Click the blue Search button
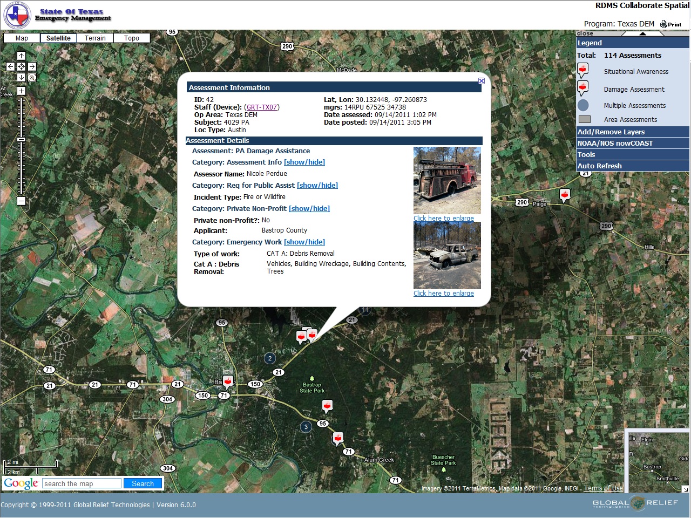This screenshot has height=518, width=691. (143, 483)
